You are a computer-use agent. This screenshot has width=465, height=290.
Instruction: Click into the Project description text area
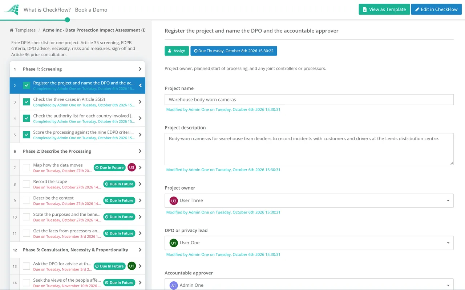point(309,149)
